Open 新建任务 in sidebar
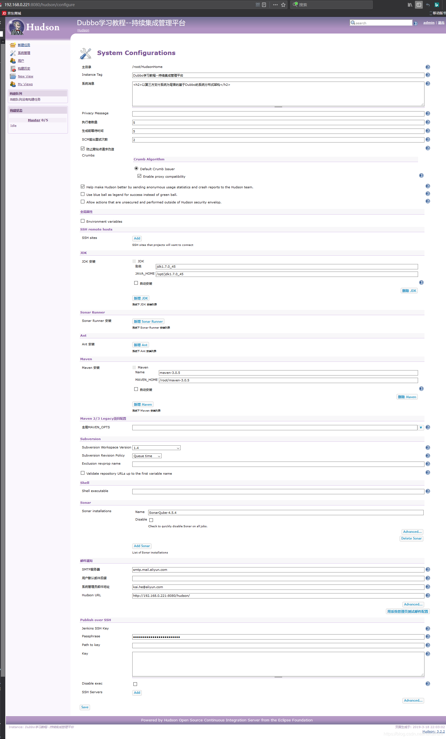This screenshot has width=446, height=739. pos(24,45)
